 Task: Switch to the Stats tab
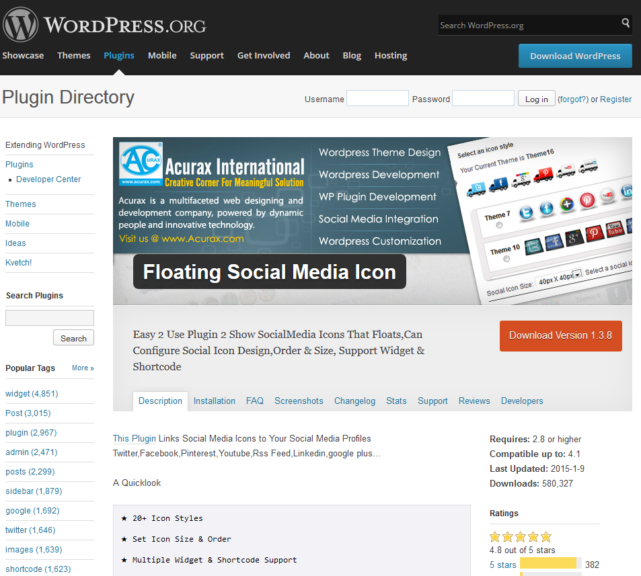click(396, 401)
